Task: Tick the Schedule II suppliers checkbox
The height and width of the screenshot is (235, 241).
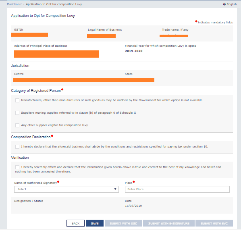Action: [17, 113]
